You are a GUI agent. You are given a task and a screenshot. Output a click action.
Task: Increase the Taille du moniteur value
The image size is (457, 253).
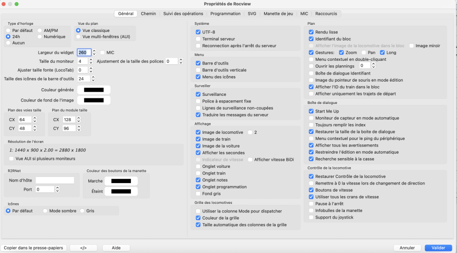point(95,59)
